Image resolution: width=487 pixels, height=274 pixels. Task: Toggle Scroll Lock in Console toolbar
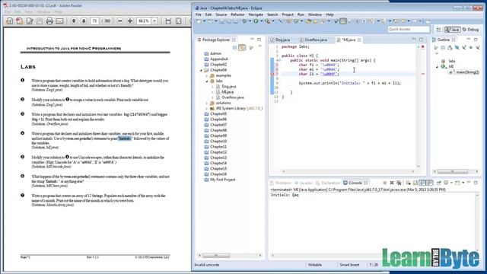(415, 183)
